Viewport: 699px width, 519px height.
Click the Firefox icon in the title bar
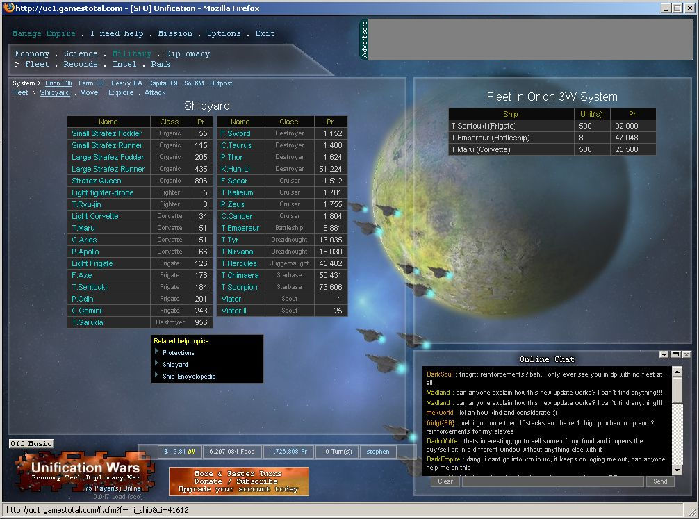click(x=8, y=8)
